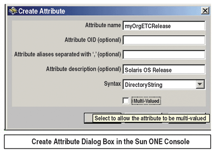Focus the Attribute OID input field
Viewport: 215px width, 150px height.
164,40
